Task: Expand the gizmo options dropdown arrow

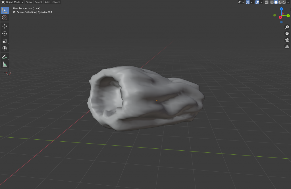Action: coord(252,2)
